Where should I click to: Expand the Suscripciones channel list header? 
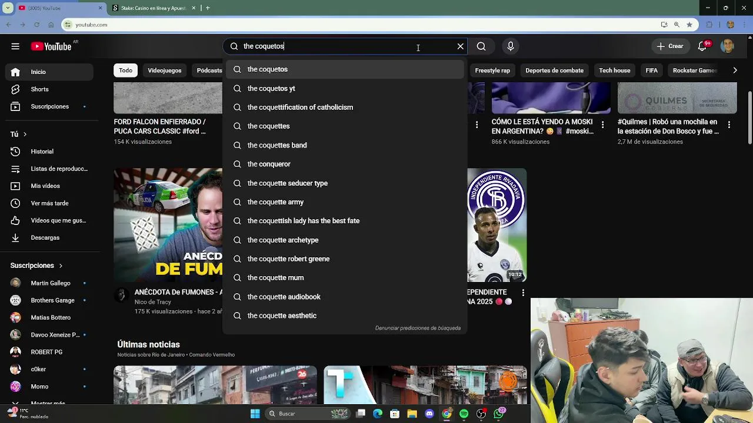36,266
